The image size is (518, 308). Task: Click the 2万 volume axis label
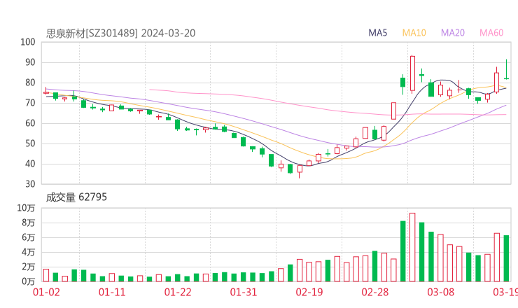[29, 267]
